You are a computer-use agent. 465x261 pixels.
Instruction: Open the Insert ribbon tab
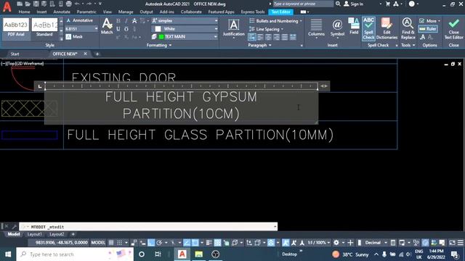point(41,12)
